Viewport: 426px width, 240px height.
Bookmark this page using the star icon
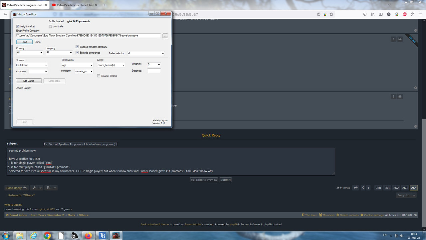[x=331, y=14]
